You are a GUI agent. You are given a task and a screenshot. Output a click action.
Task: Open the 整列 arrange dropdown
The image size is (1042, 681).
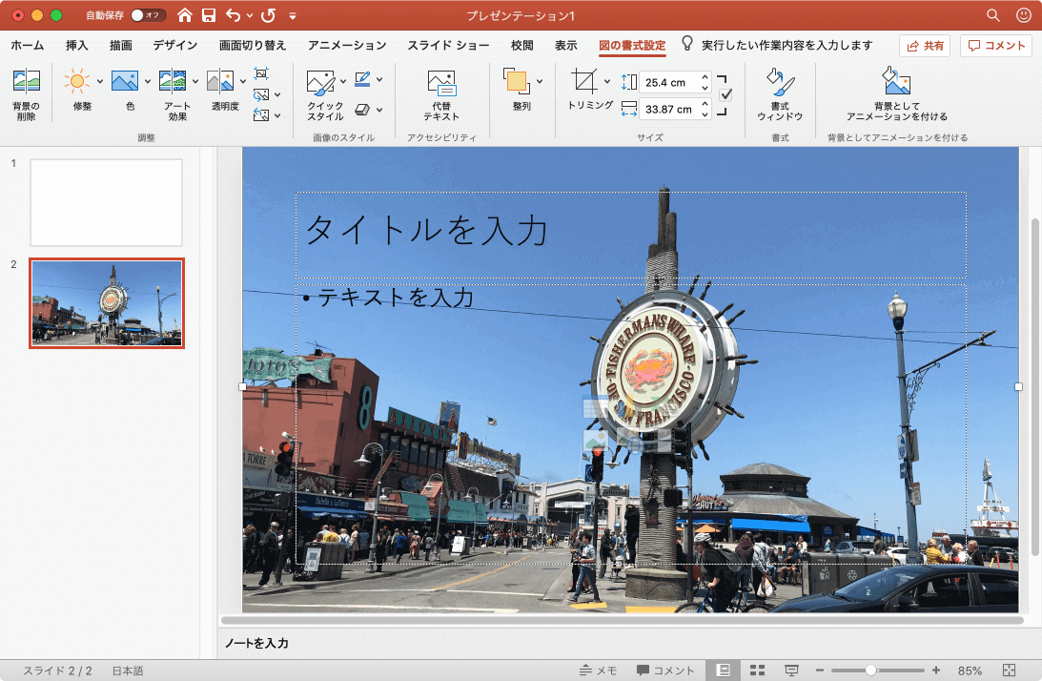(x=540, y=81)
